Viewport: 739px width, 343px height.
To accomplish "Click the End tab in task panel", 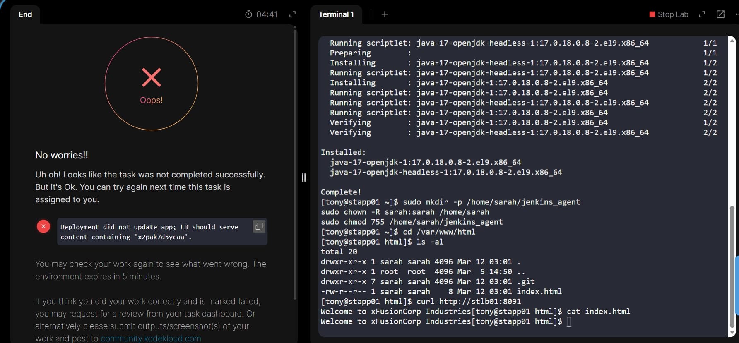I will point(25,14).
